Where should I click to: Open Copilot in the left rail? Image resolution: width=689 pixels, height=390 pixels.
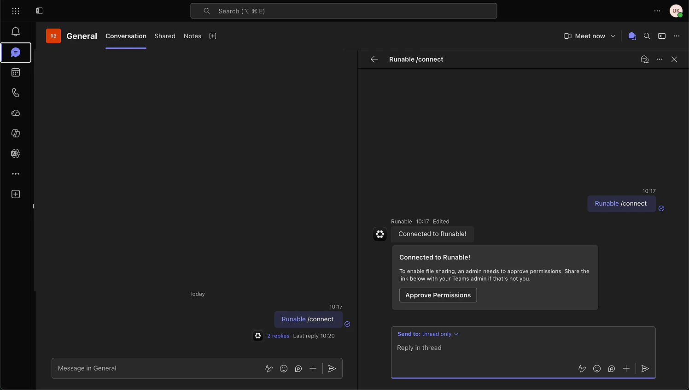point(16,133)
